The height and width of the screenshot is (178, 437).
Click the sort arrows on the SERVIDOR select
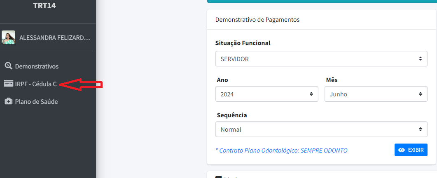[420, 59]
